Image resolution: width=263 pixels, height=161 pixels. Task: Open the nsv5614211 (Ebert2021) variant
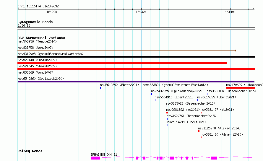click(187, 122)
